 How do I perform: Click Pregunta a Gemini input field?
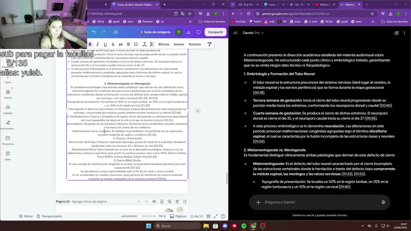(x=319, y=202)
